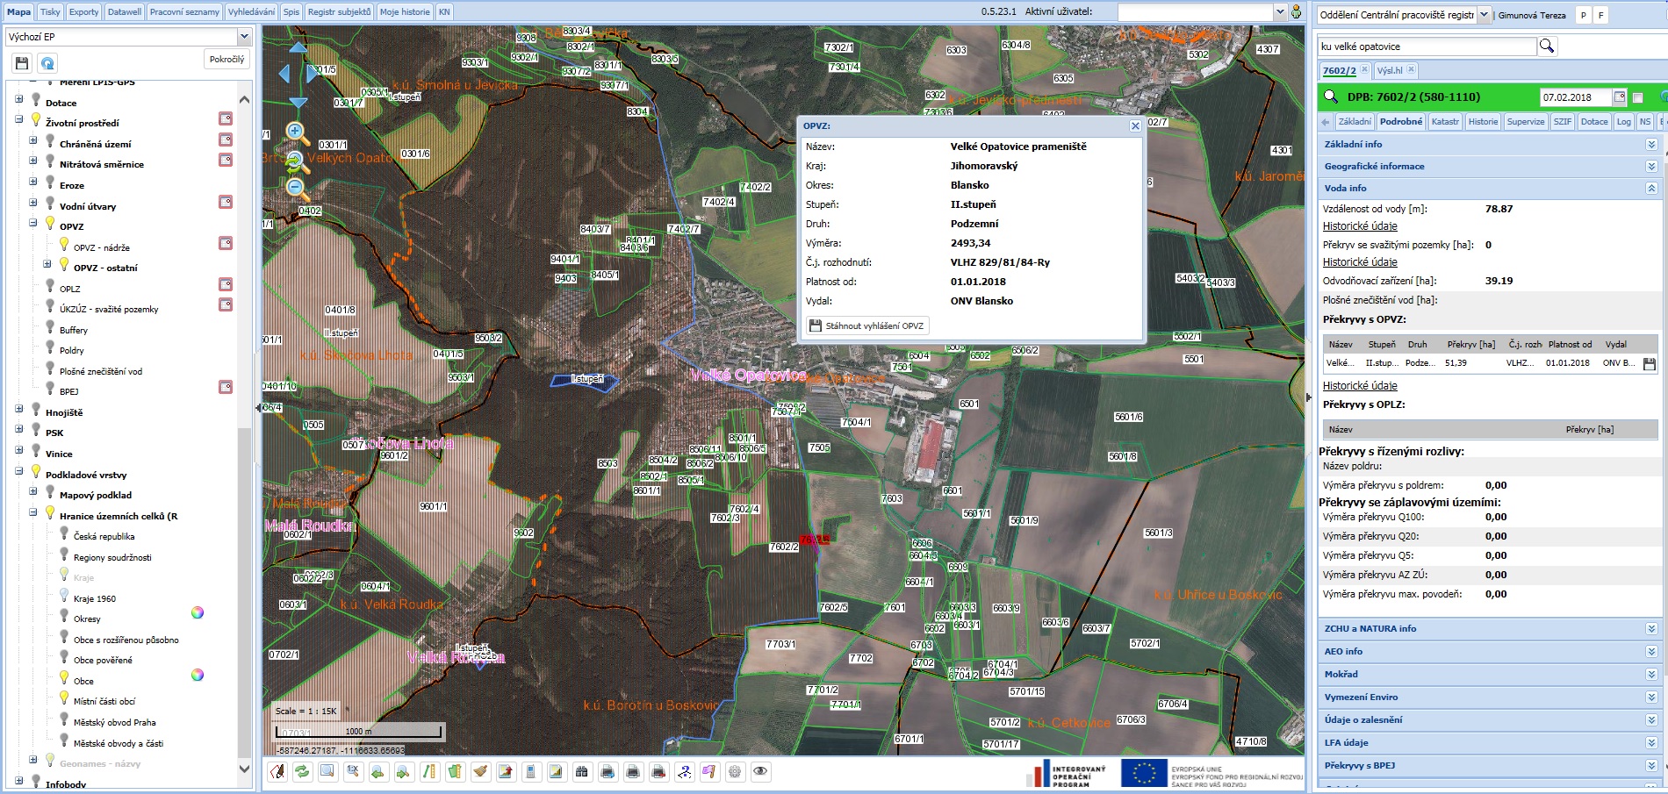Click Stáhnout vyhlášení OPVZ button

(x=866, y=325)
